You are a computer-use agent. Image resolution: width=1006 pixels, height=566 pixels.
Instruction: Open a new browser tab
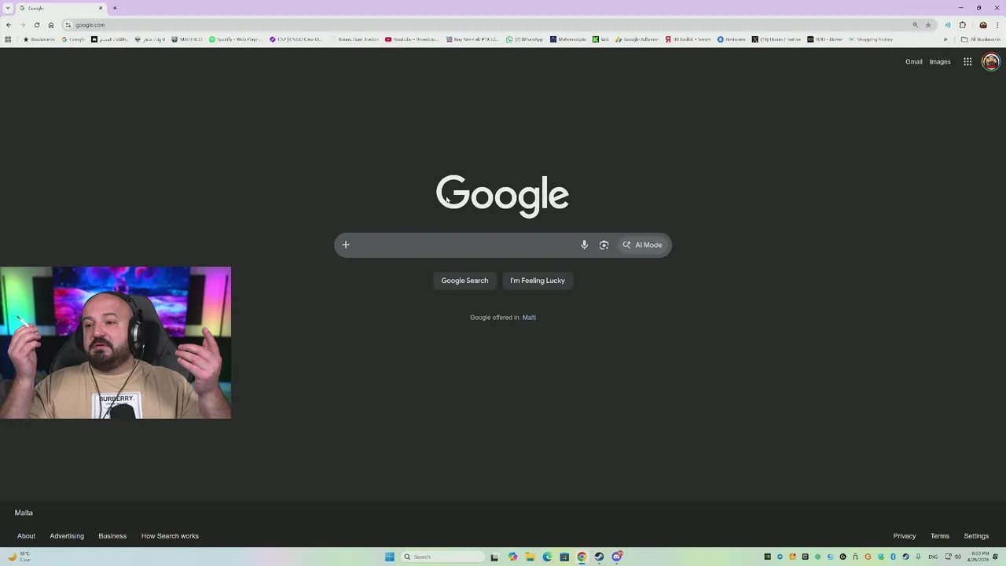115,8
